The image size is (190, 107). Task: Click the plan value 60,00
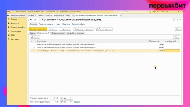click(161, 48)
